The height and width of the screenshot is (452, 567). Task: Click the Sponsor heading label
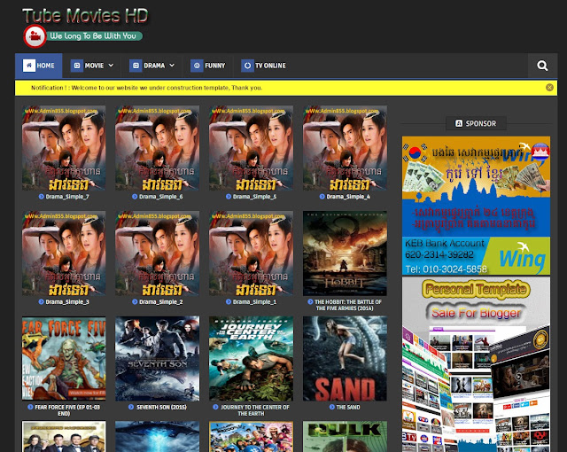pyautogui.click(x=481, y=123)
